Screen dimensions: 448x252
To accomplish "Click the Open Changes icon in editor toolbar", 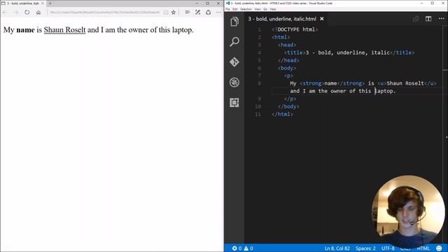I will coord(416,19).
